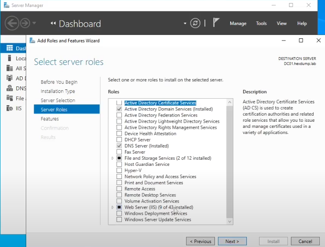Open the notifications flag icon
325x247 pixels.
[x=216, y=23]
